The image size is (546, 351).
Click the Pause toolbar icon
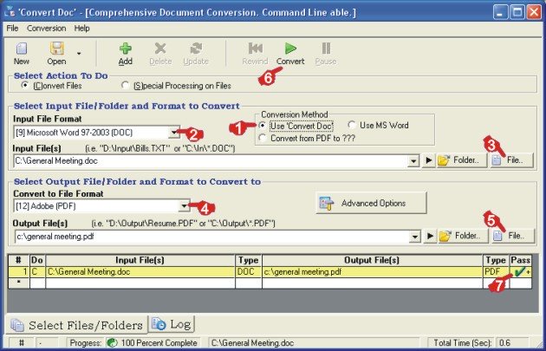[x=326, y=49]
